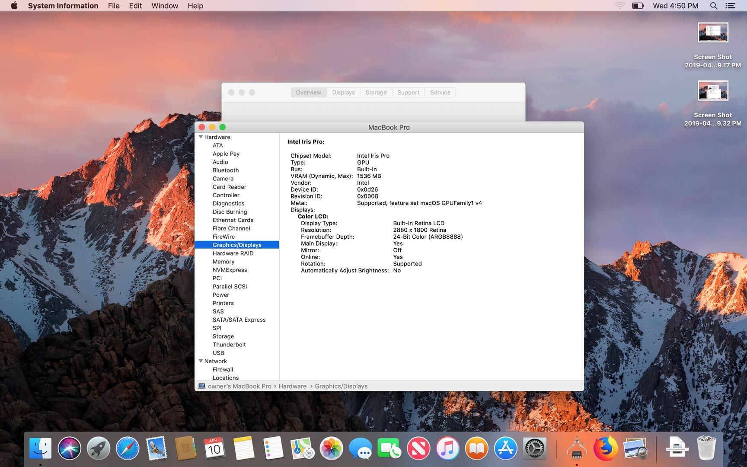
Task: Switch to Storage tab in About window
Action: 376,93
